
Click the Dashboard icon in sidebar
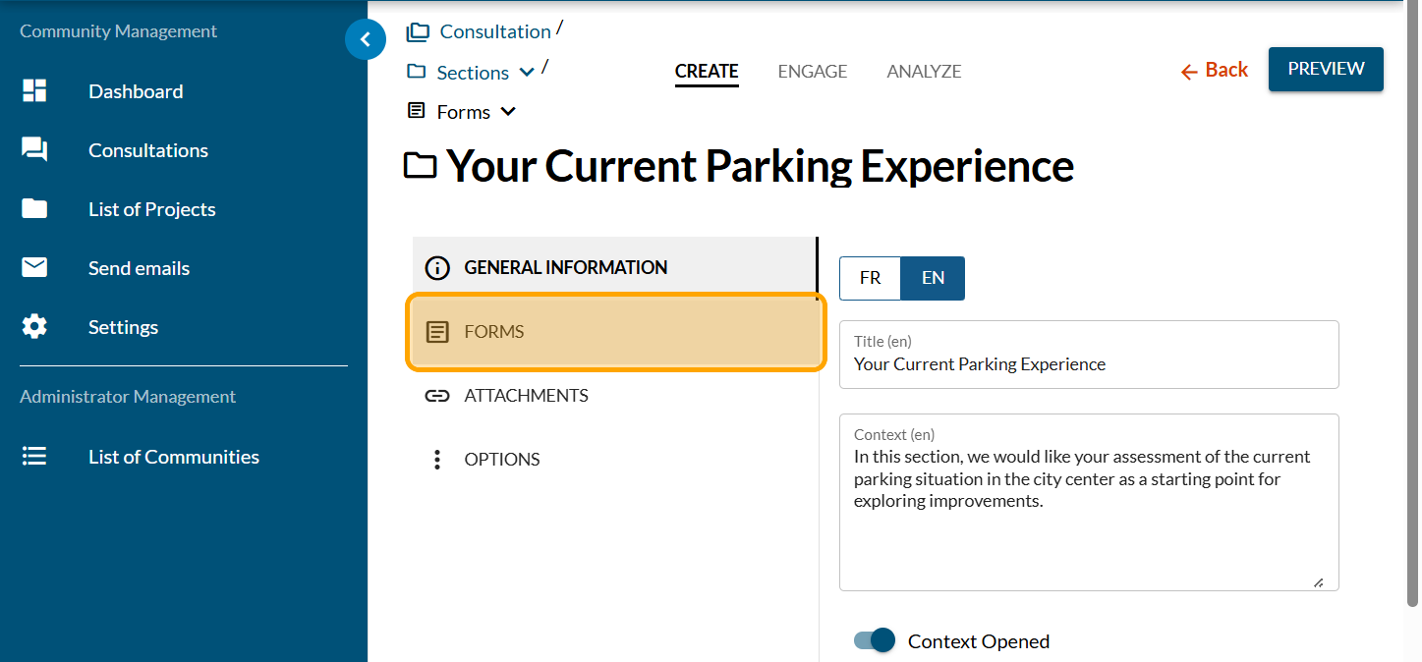click(34, 91)
